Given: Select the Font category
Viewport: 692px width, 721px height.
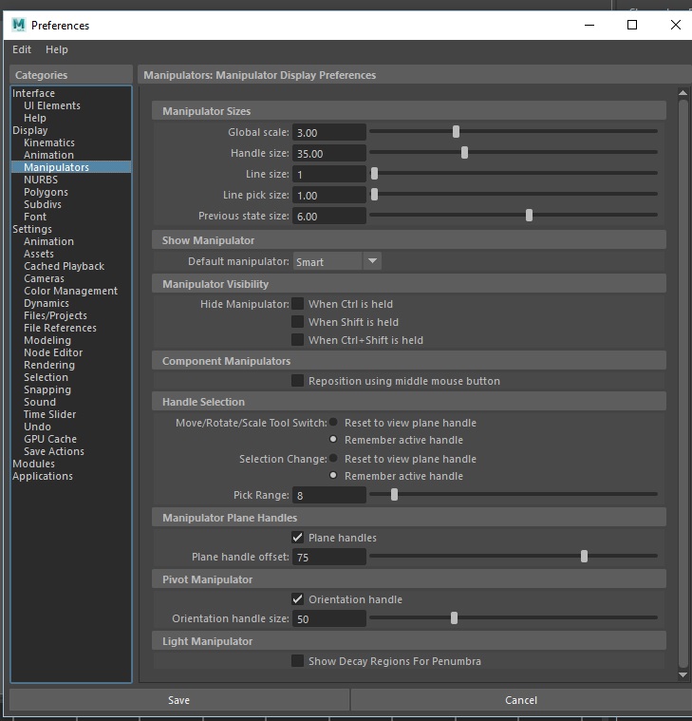Looking at the screenshot, I should point(35,217).
